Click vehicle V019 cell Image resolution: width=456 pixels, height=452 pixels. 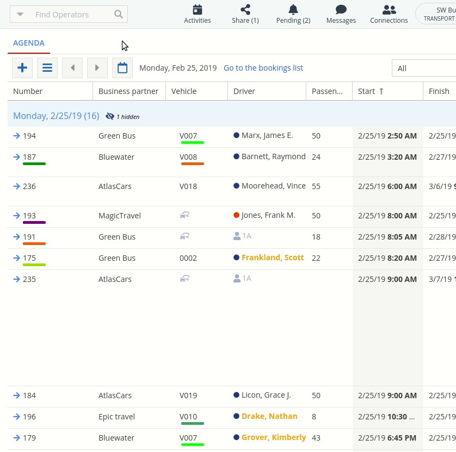188,395
